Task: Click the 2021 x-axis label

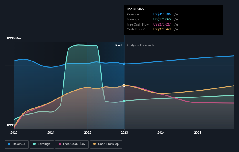Action: tap(51, 133)
